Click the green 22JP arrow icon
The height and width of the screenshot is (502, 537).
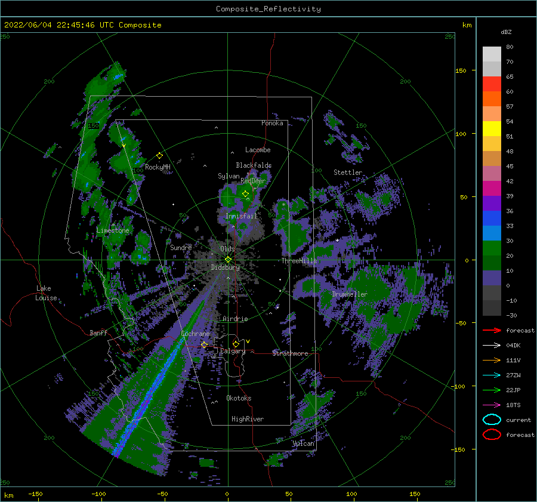492,390
